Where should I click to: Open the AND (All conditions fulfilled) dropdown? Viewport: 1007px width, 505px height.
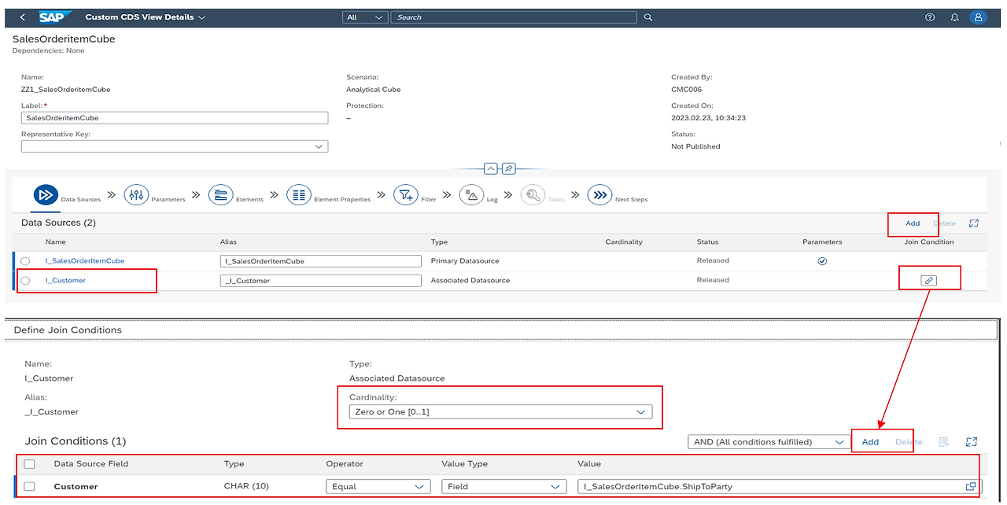(x=769, y=442)
